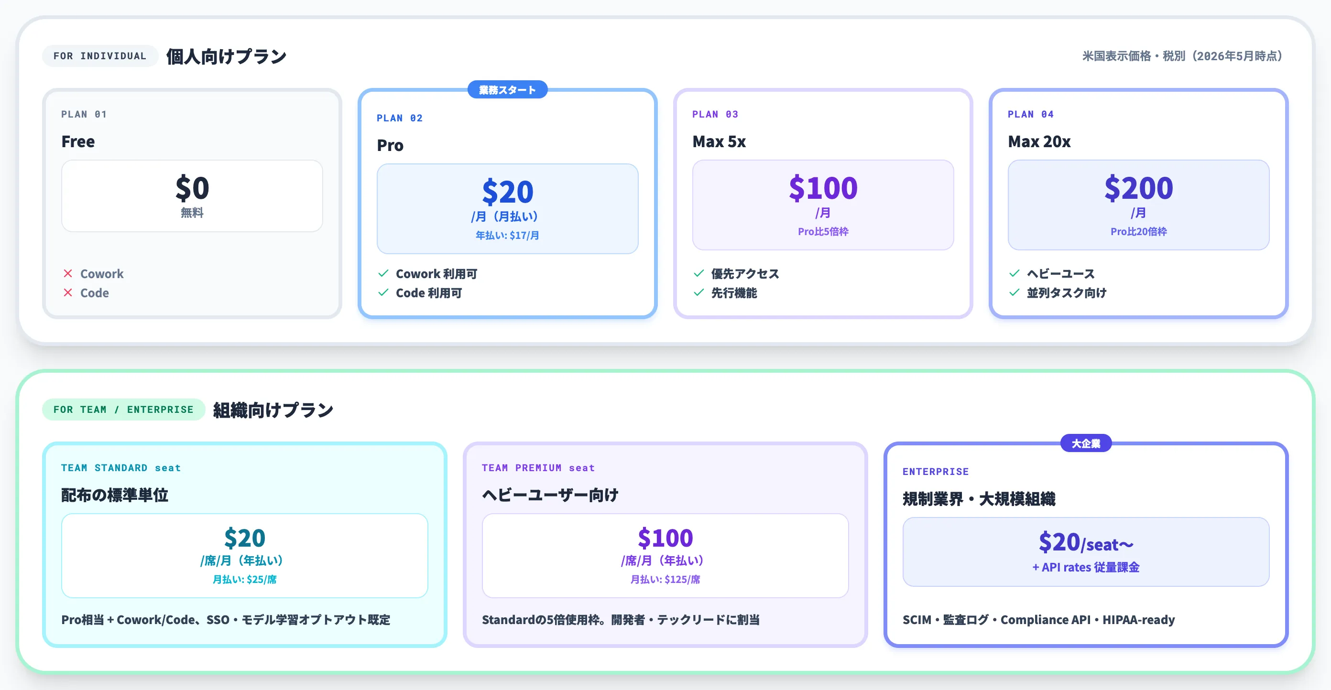
Task: Click the checkmark beside 優先アクセス
Action: pos(698,274)
